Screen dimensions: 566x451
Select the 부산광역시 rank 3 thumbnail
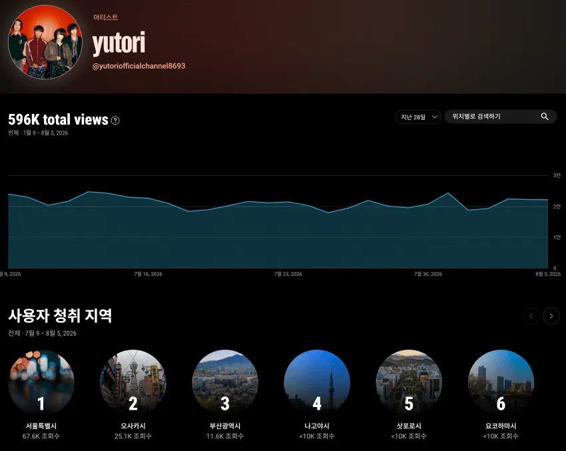pos(225,382)
